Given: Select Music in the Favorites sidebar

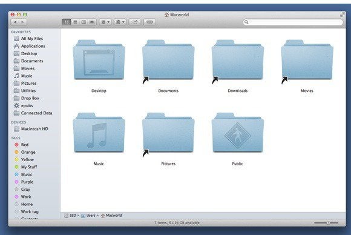Looking at the screenshot, I should [x=23, y=76].
